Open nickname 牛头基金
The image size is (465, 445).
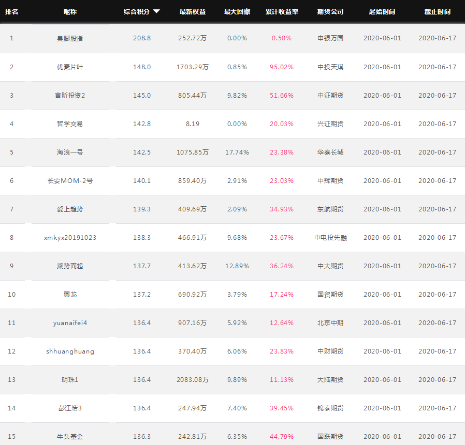(x=70, y=436)
